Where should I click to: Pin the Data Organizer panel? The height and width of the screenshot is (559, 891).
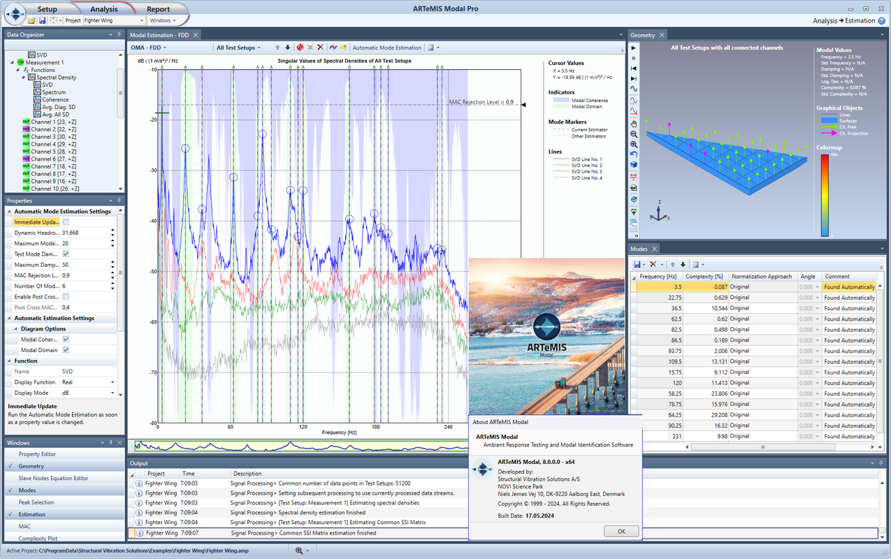pyautogui.click(x=119, y=34)
